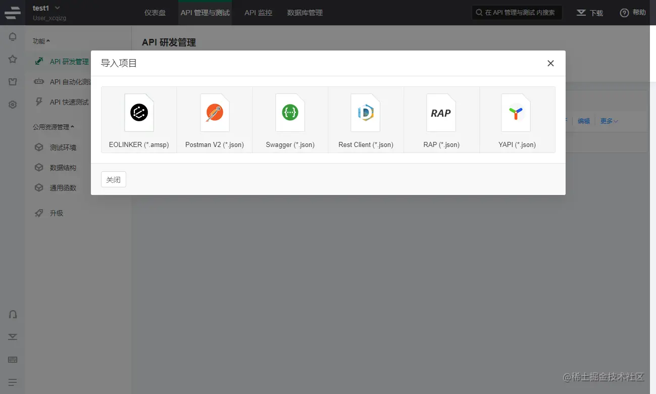Viewport: 656px width, 394px height.
Task: Collapse the 公用资源管理 section
Action: click(x=54, y=127)
